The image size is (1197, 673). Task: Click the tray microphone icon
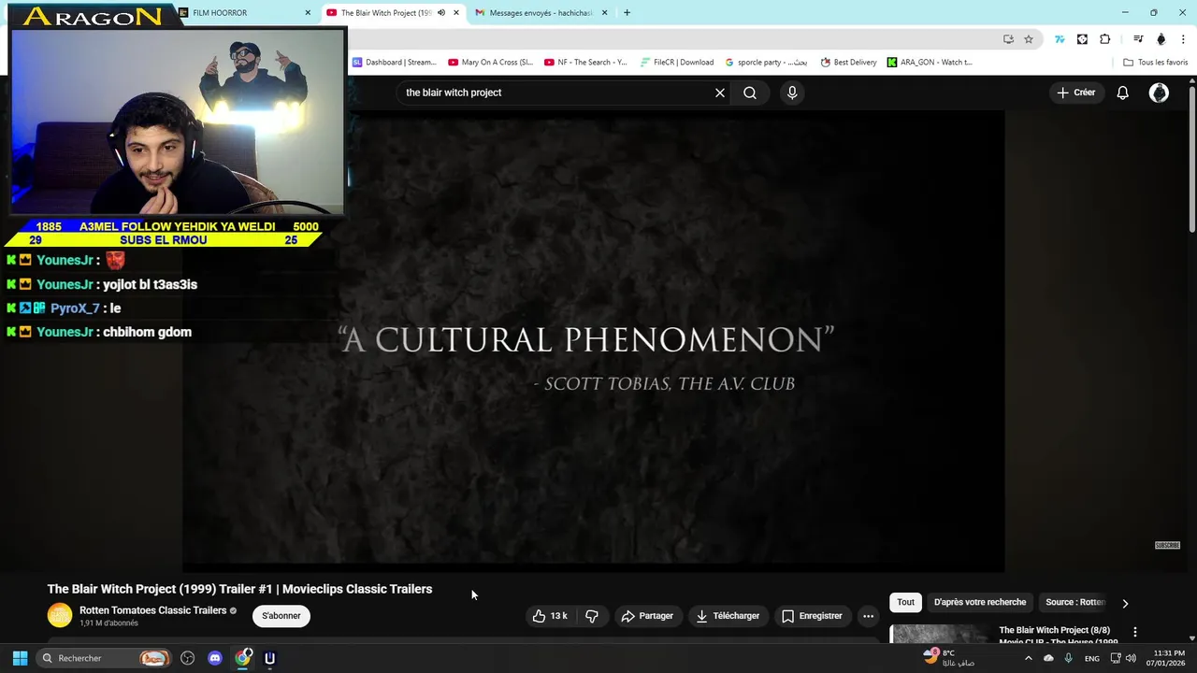pyautogui.click(x=1068, y=658)
